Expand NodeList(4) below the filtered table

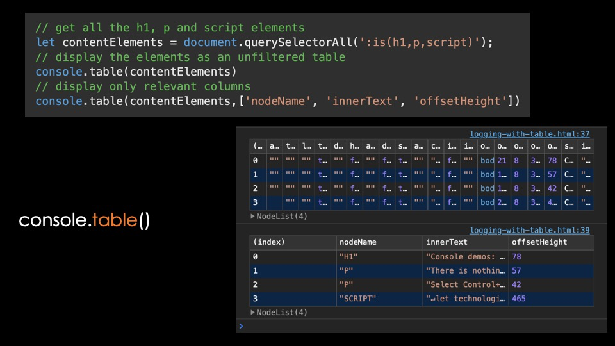[x=279, y=313]
